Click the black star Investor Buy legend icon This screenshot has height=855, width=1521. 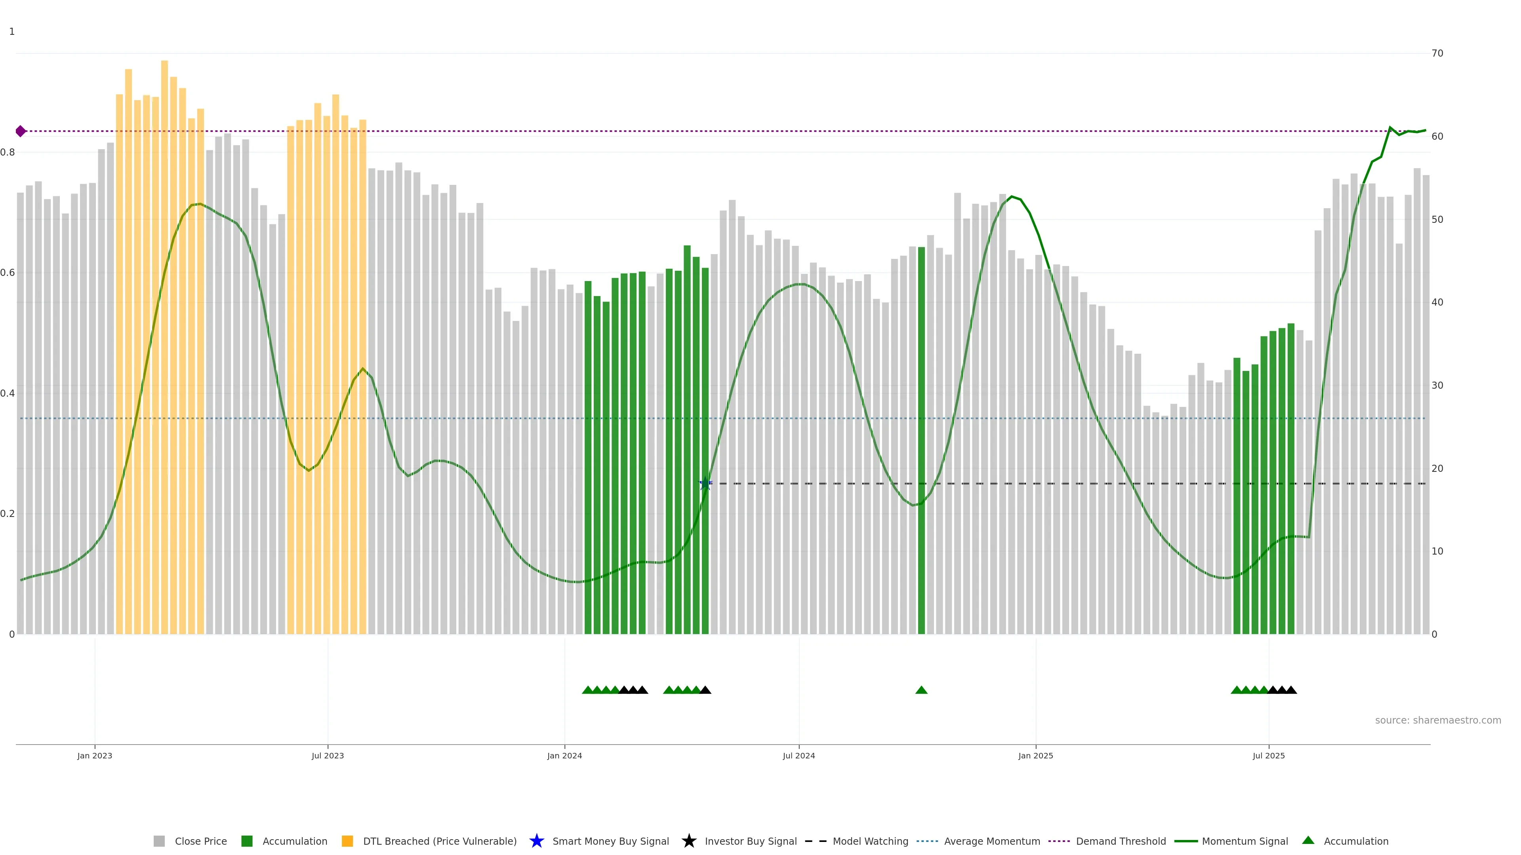[688, 841]
